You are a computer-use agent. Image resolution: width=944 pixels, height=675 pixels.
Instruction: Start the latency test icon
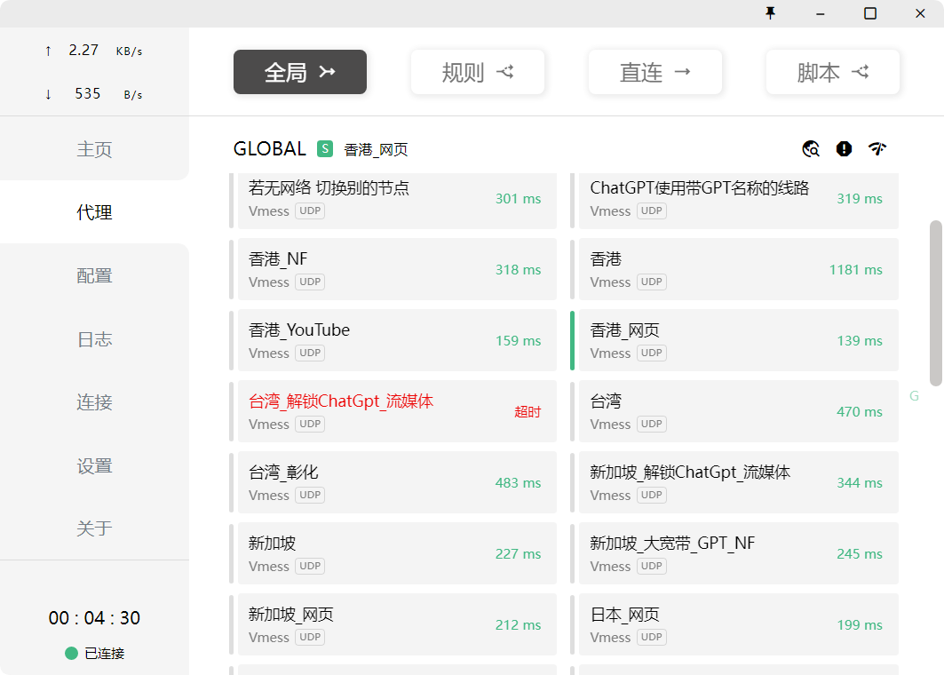coord(877,149)
